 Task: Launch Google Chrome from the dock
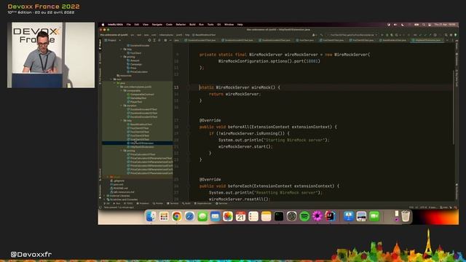pyautogui.click(x=176, y=216)
